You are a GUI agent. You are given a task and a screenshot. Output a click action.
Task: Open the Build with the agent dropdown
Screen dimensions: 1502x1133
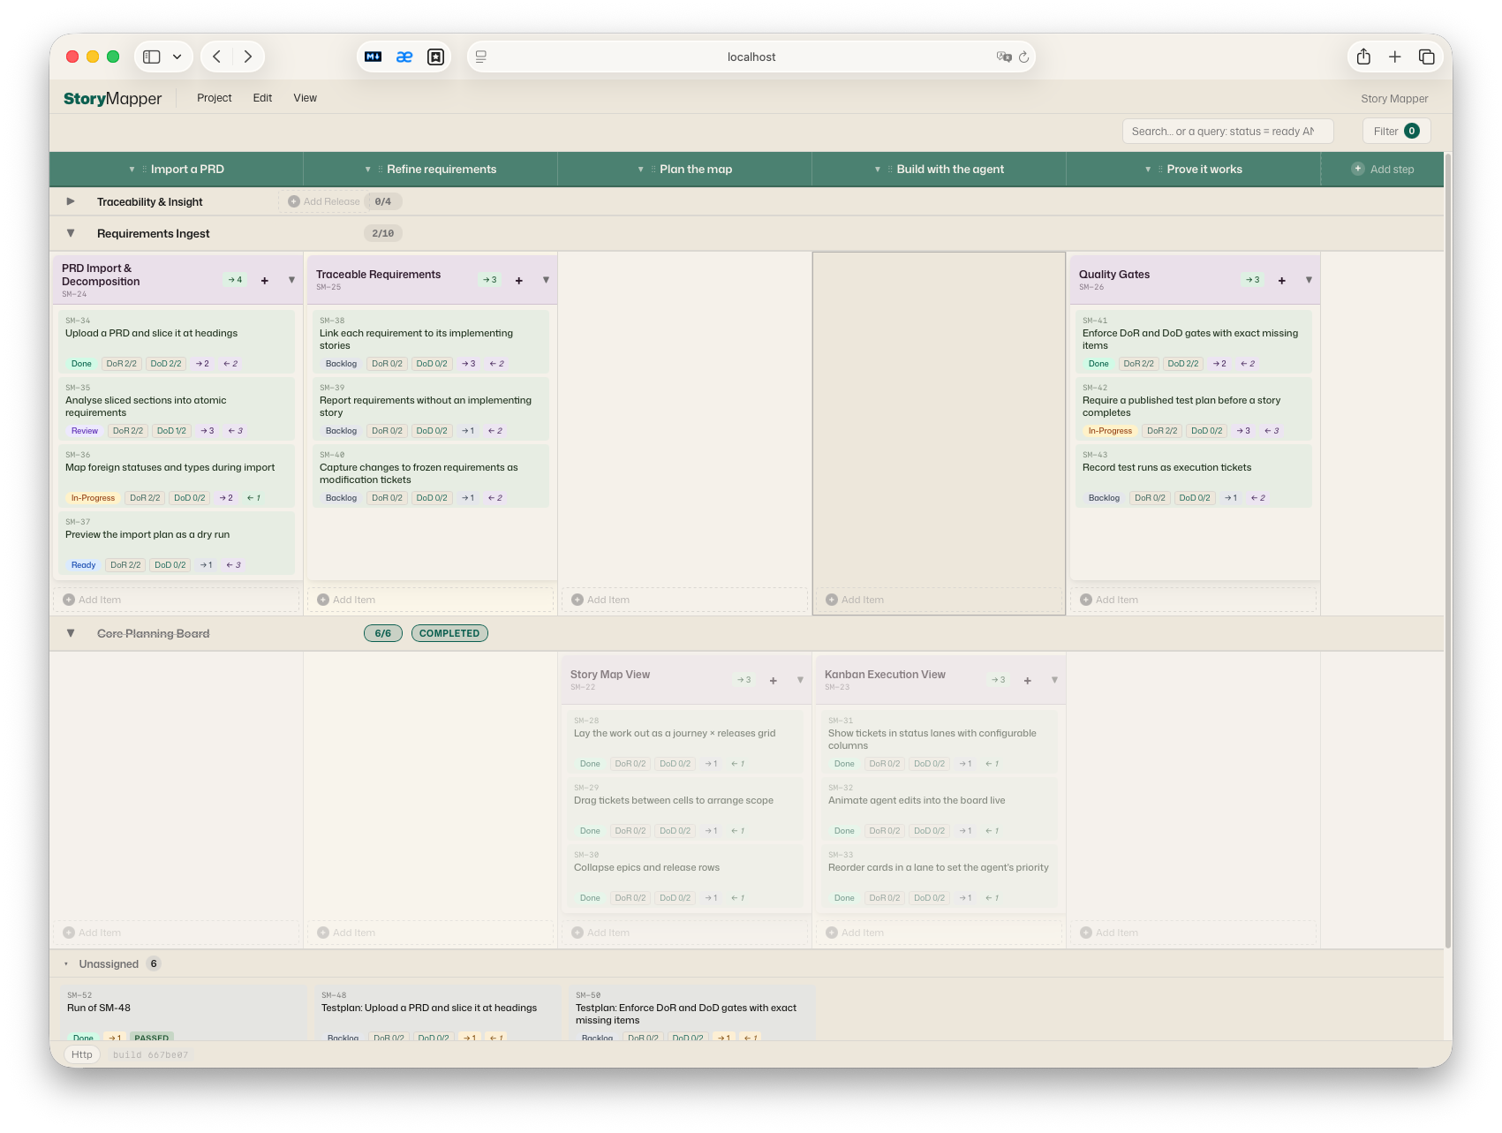click(x=878, y=170)
